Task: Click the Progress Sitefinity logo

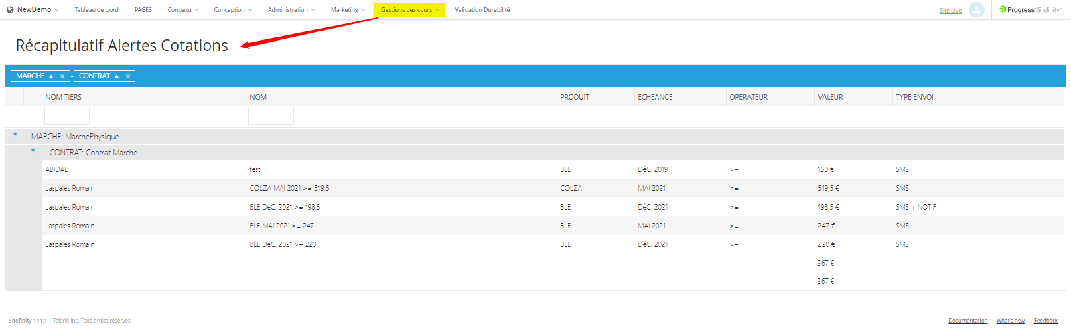Action: point(1029,10)
